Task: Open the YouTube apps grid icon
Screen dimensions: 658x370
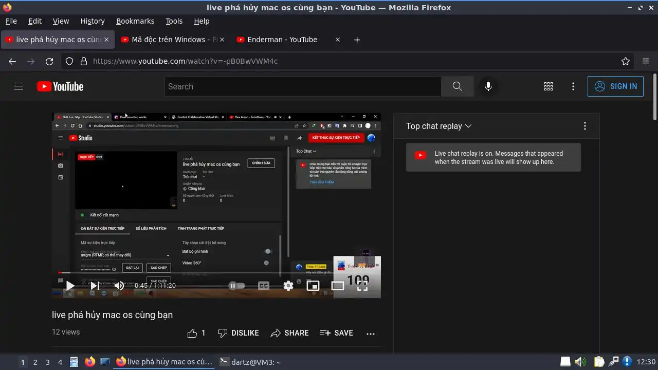Action: click(x=549, y=86)
